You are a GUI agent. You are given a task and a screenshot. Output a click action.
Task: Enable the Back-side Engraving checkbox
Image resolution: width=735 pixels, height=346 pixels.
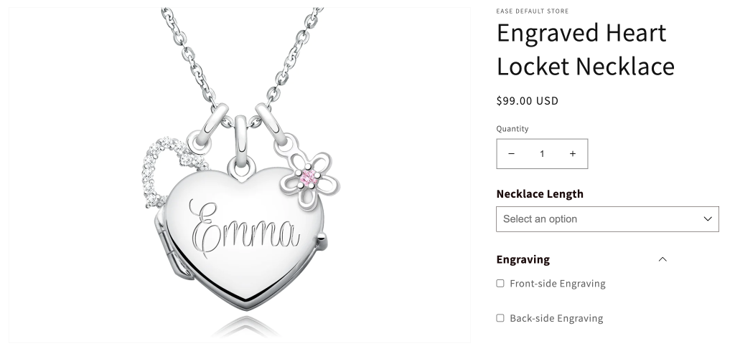(500, 318)
